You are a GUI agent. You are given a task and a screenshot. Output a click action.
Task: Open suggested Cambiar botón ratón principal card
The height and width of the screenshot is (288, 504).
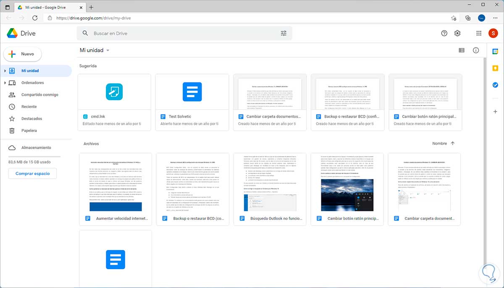425,102
